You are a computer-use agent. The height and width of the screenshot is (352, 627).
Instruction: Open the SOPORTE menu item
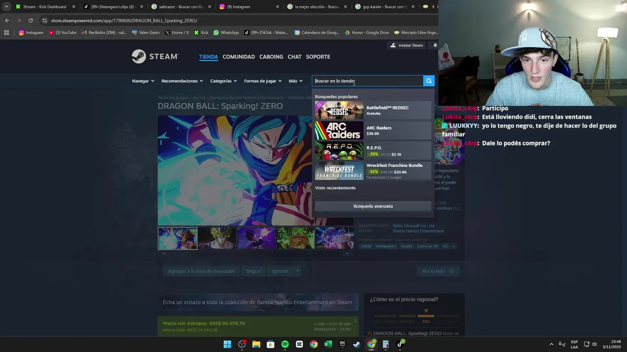click(x=318, y=57)
